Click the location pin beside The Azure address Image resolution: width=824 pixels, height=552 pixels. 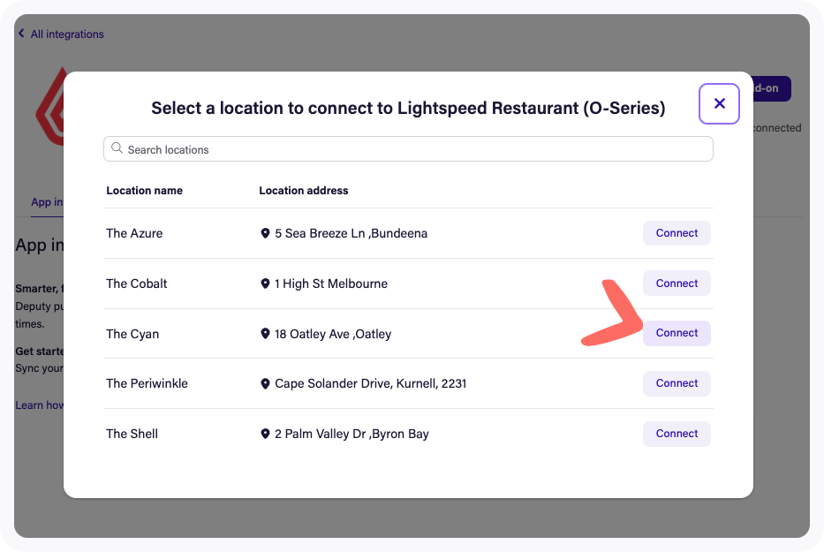pyautogui.click(x=265, y=233)
